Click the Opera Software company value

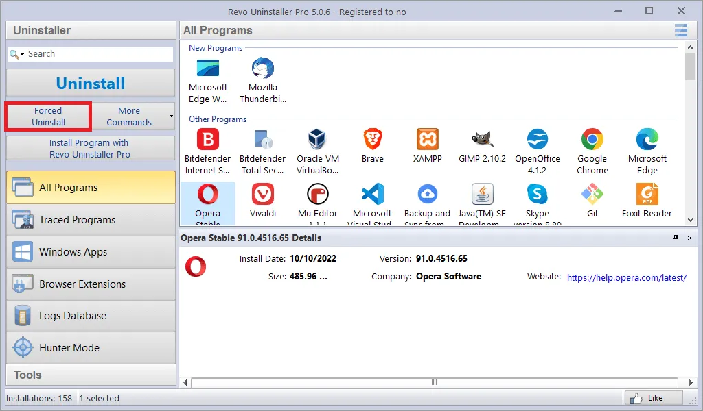click(449, 276)
